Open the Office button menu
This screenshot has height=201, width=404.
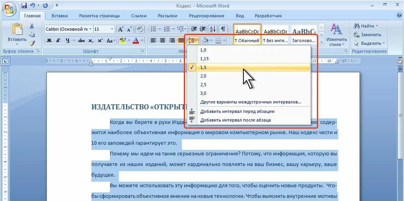coord(9,9)
